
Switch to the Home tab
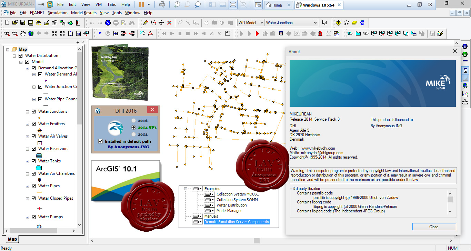279,5
